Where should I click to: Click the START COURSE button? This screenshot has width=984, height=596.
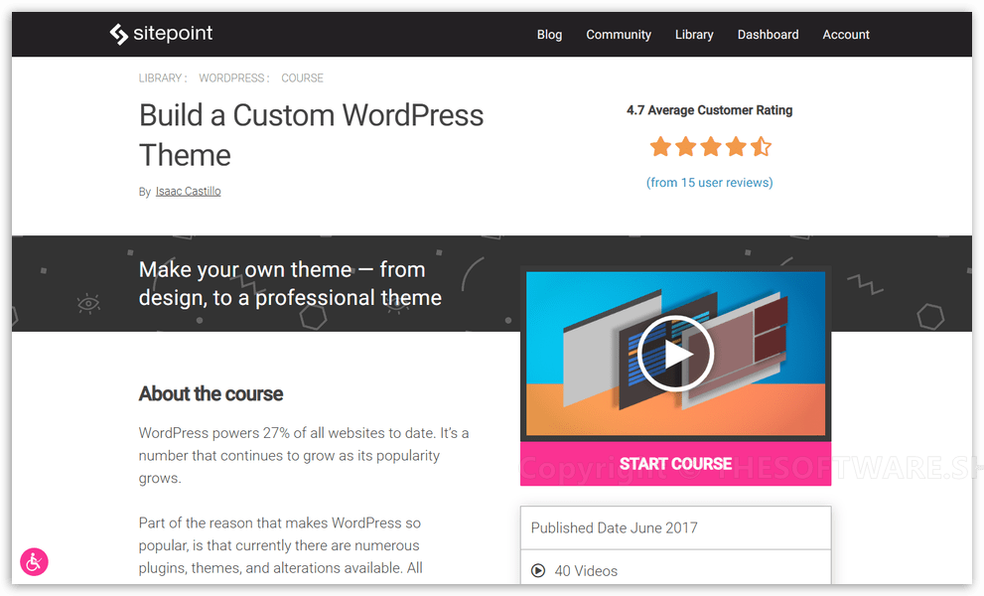click(x=675, y=464)
